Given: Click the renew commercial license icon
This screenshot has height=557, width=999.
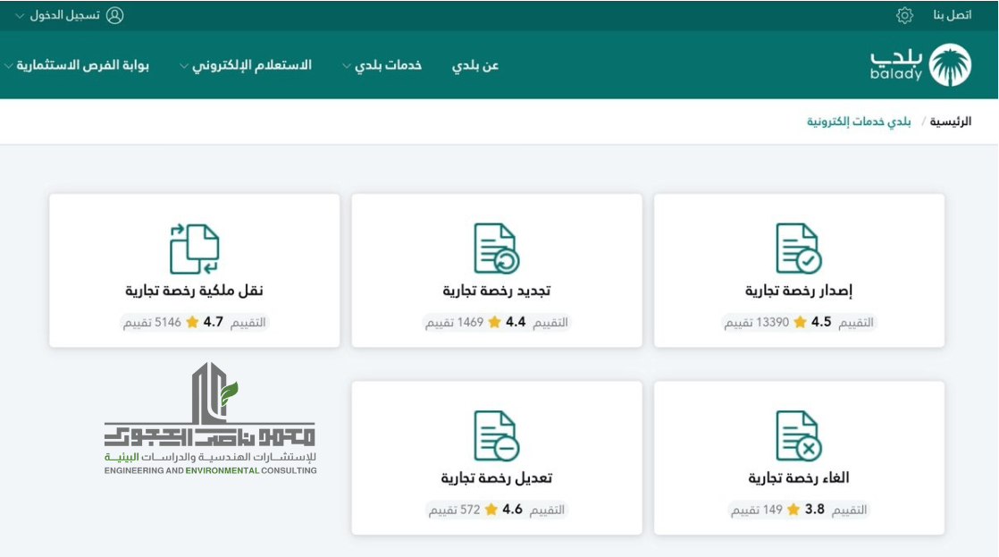Looking at the screenshot, I should pos(496,249).
